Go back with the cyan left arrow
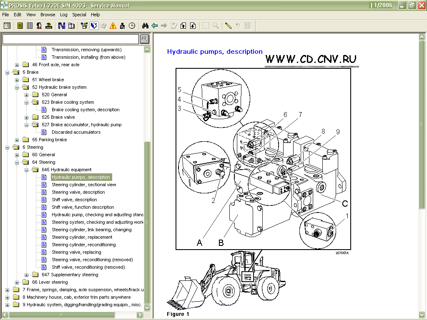Screen dimensions: 427x320 click(x=155, y=26)
